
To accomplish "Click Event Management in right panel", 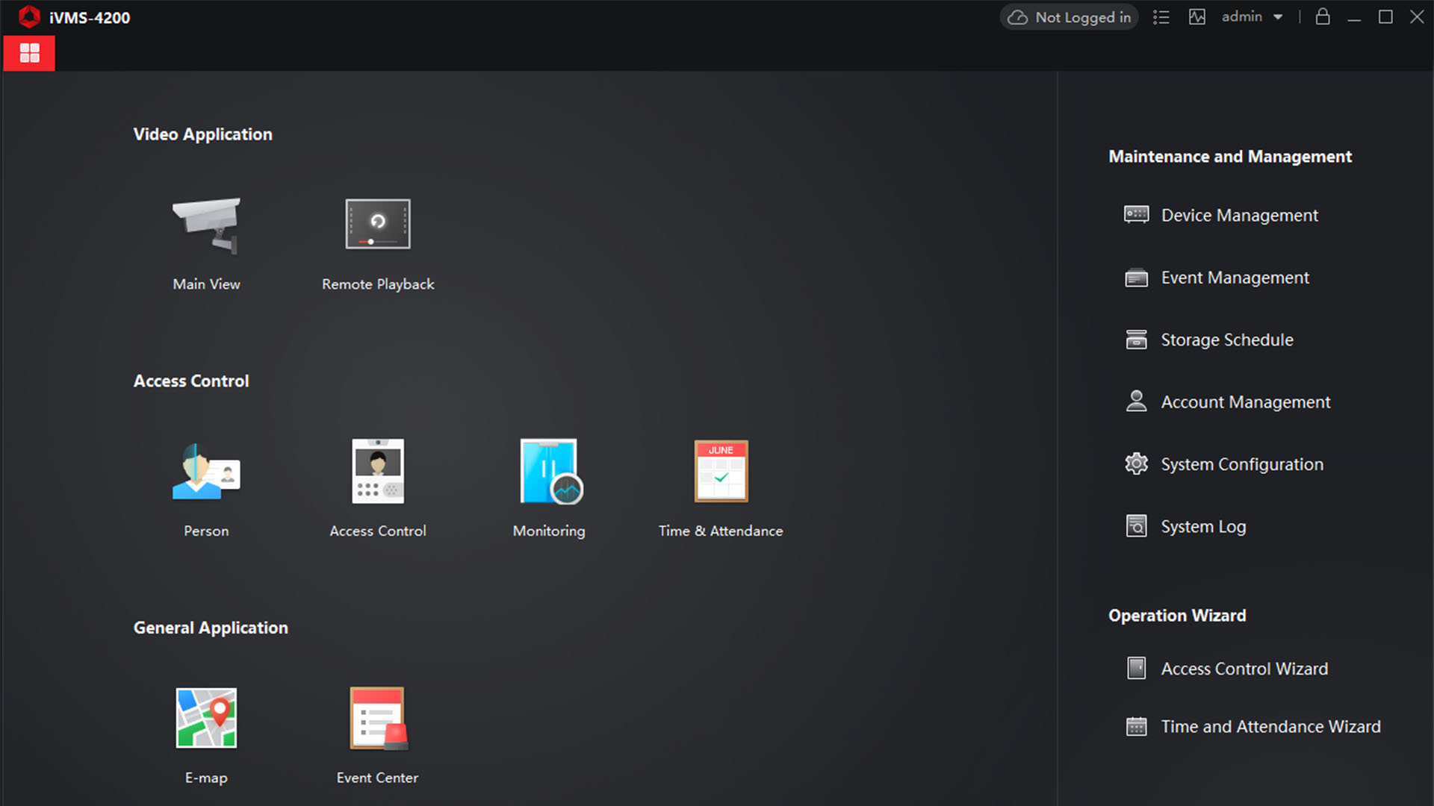I will (x=1234, y=277).
